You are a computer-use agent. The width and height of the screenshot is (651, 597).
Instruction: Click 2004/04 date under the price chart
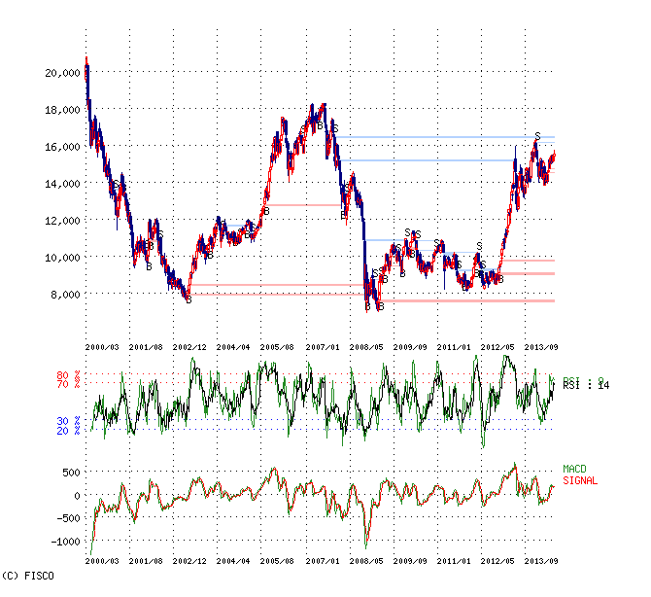tap(233, 347)
